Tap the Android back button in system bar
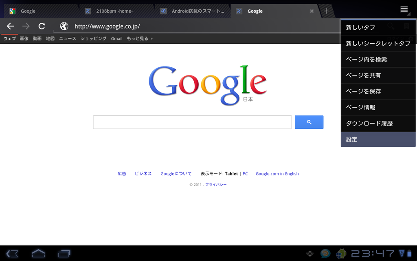This screenshot has width=417, height=261. (x=12, y=253)
